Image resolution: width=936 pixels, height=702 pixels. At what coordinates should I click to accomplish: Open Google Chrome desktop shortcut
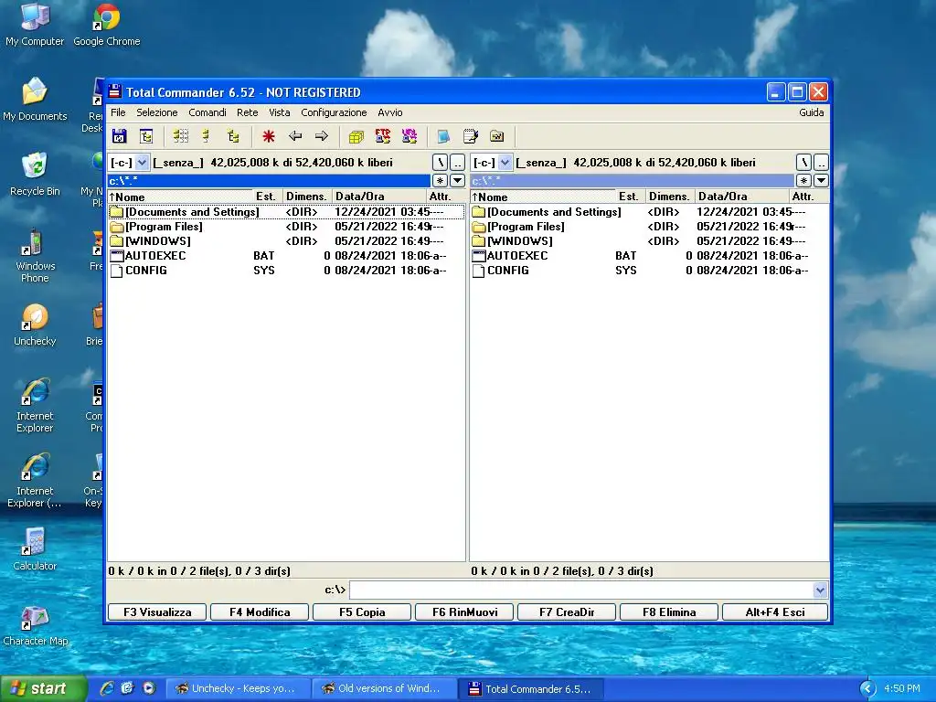(x=106, y=25)
